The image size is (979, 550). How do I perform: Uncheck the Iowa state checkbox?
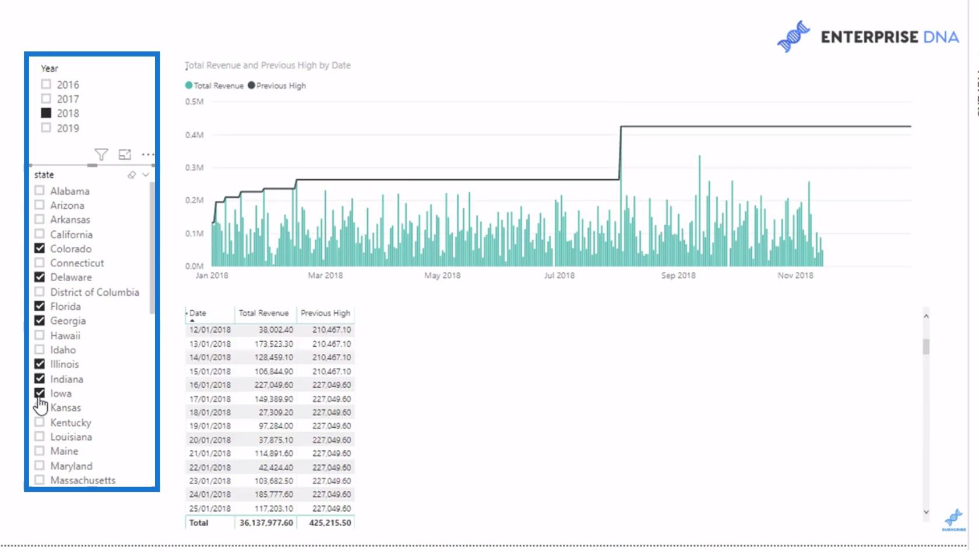click(40, 393)
